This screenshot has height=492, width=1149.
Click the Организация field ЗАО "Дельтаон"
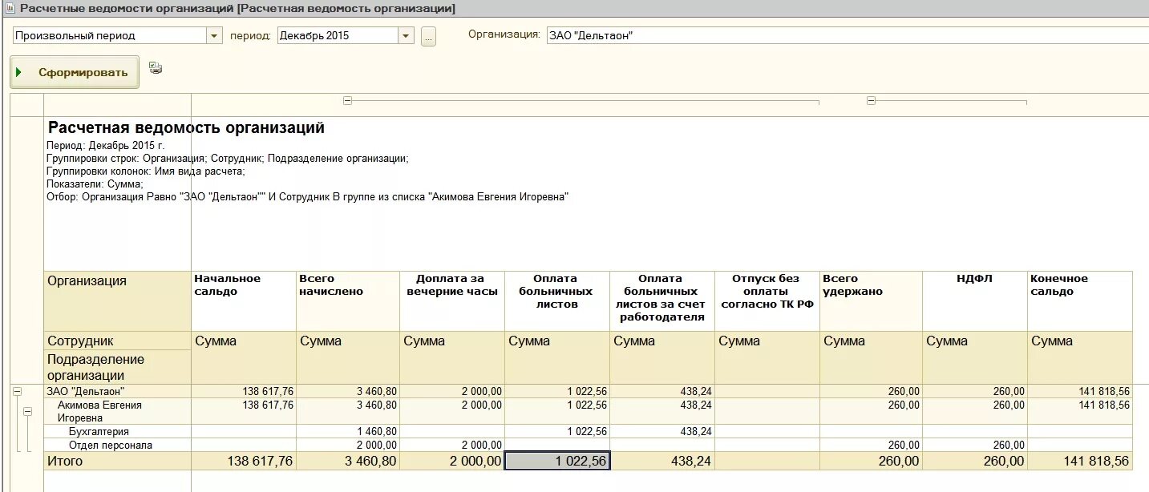click(x=848, y=36)
